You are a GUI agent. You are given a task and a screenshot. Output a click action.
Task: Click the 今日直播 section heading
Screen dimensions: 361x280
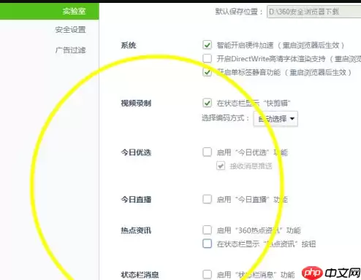point(136,199)
